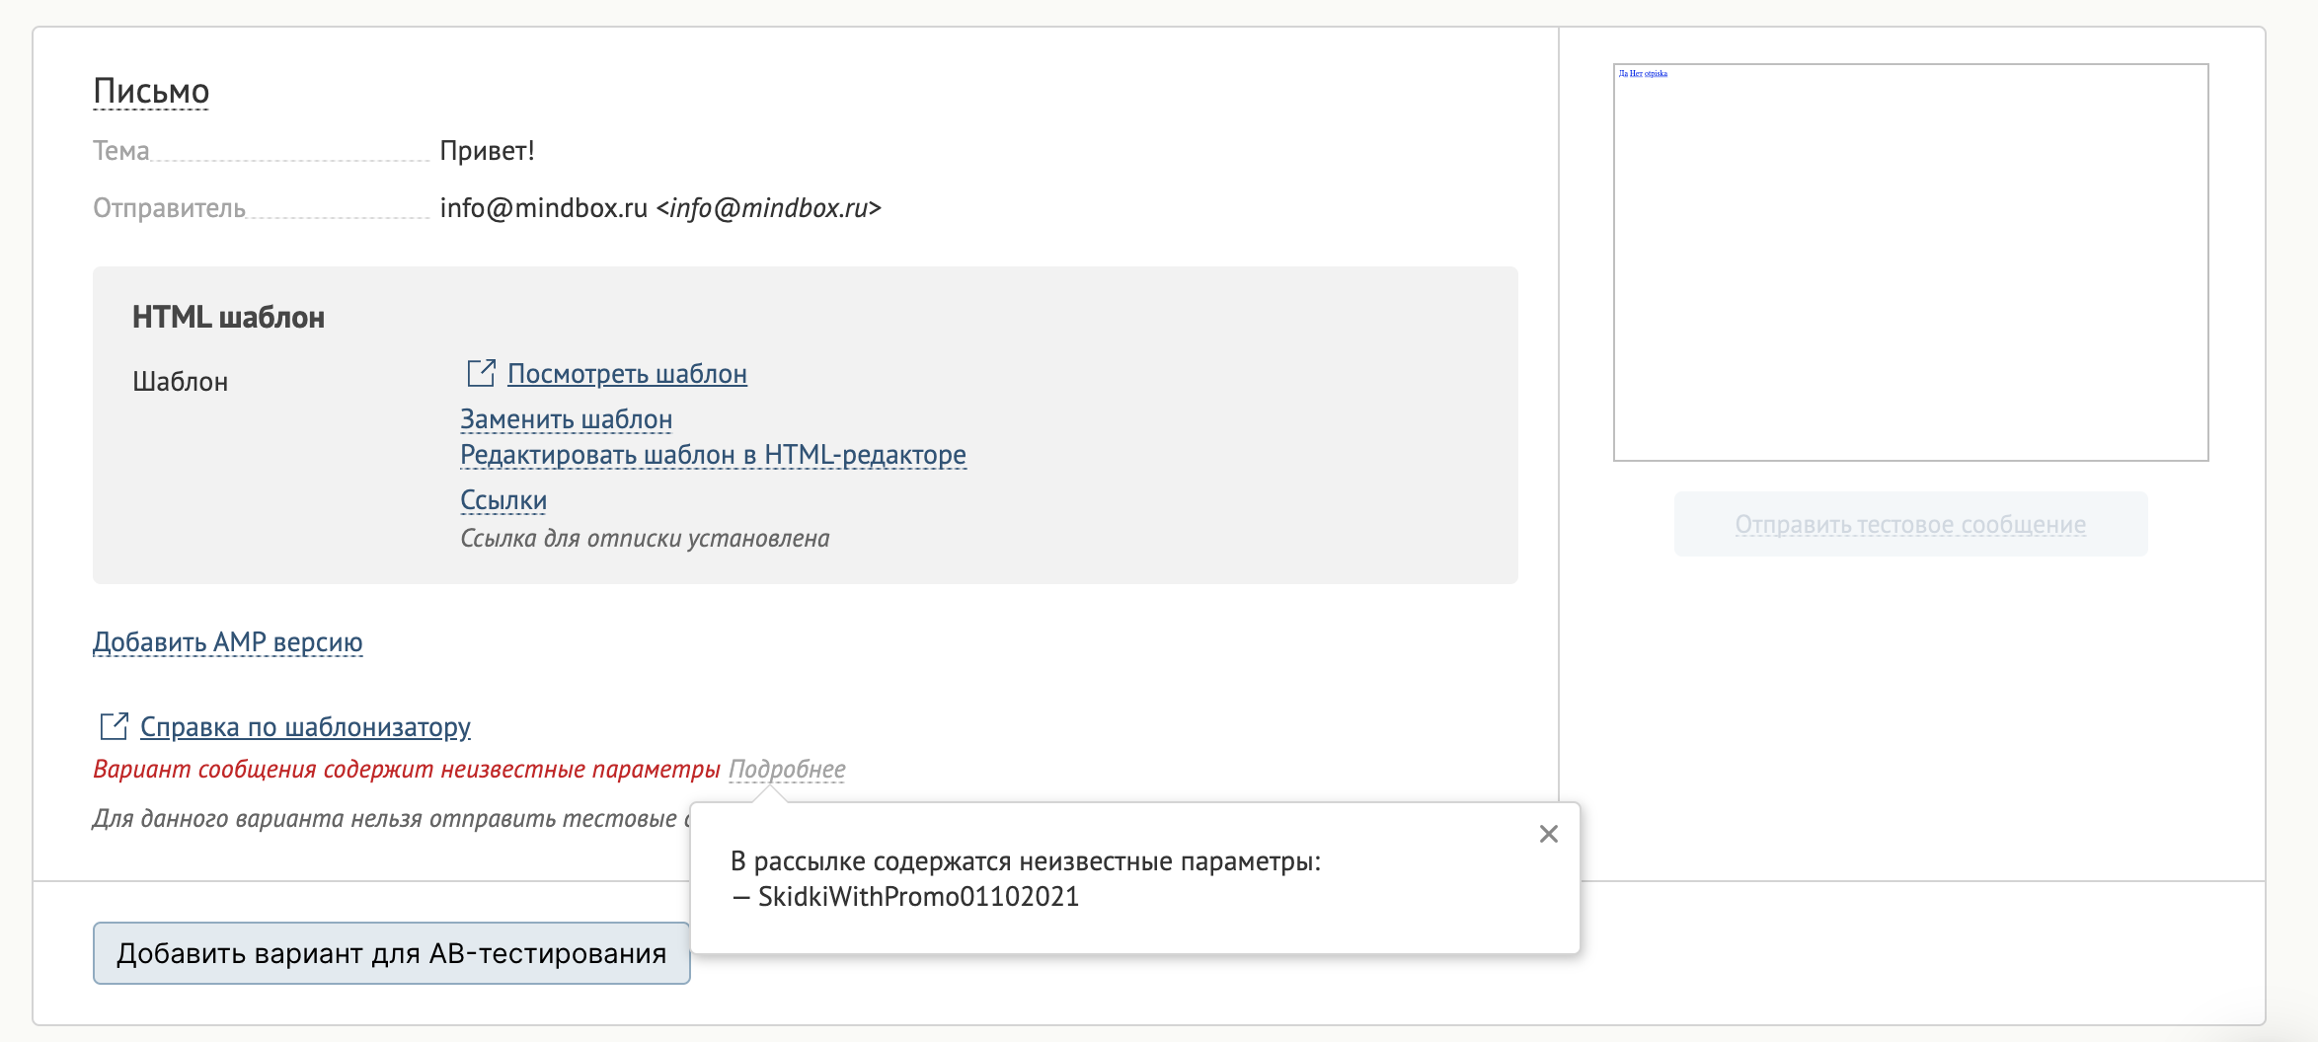Open the Посмотреть шаблон link
The width and height of the screenshot is (2318, 1042).
[x=627, y=374]
